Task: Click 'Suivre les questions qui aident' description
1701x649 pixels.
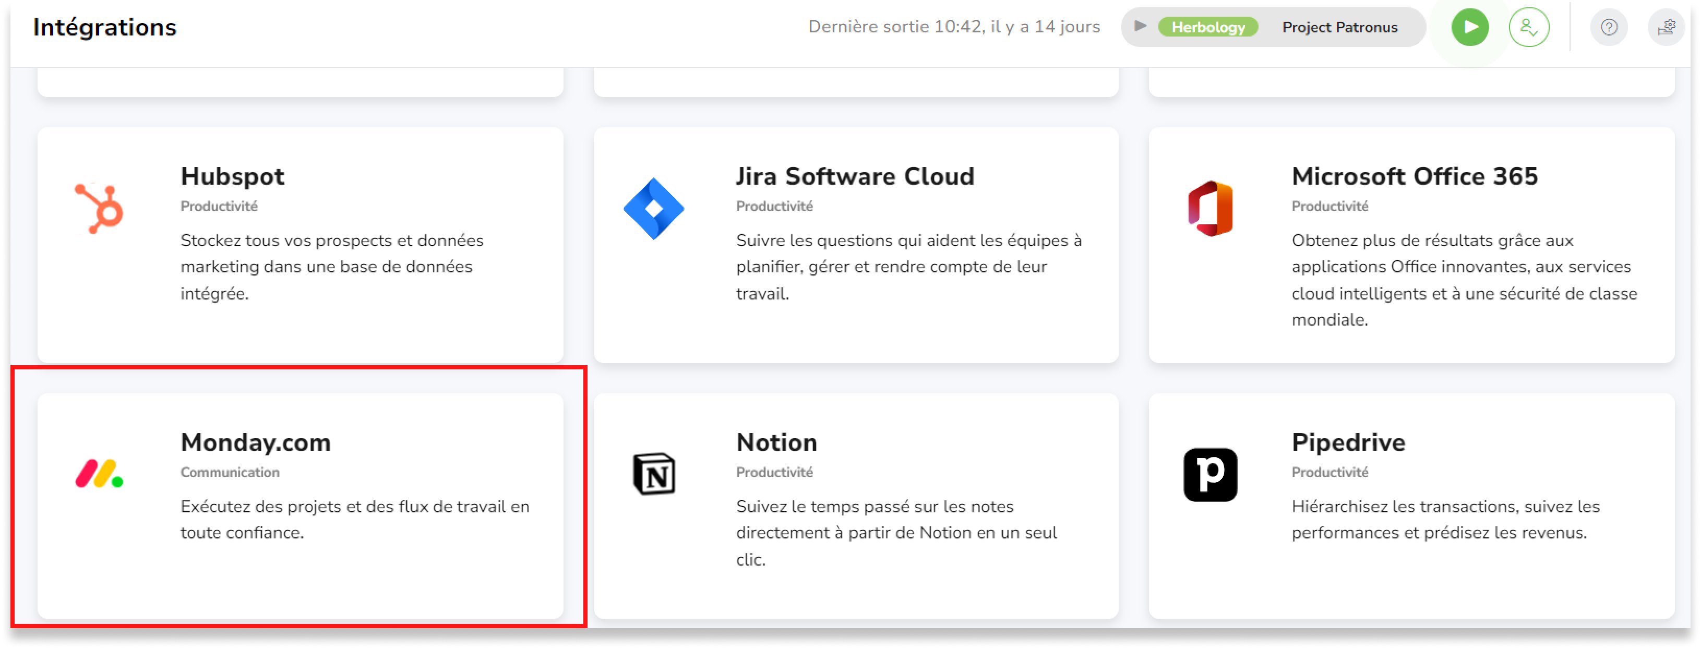Action: 908,267
